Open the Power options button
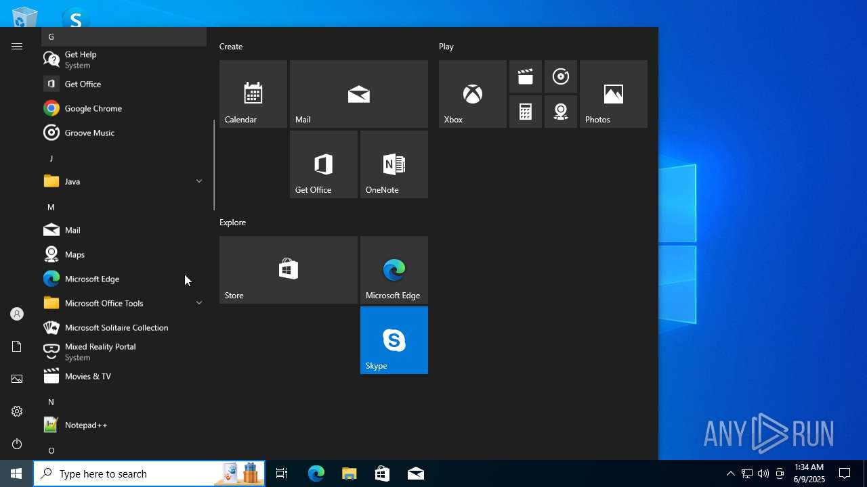Viewport: 867px width, 487px height. [17, 444]
